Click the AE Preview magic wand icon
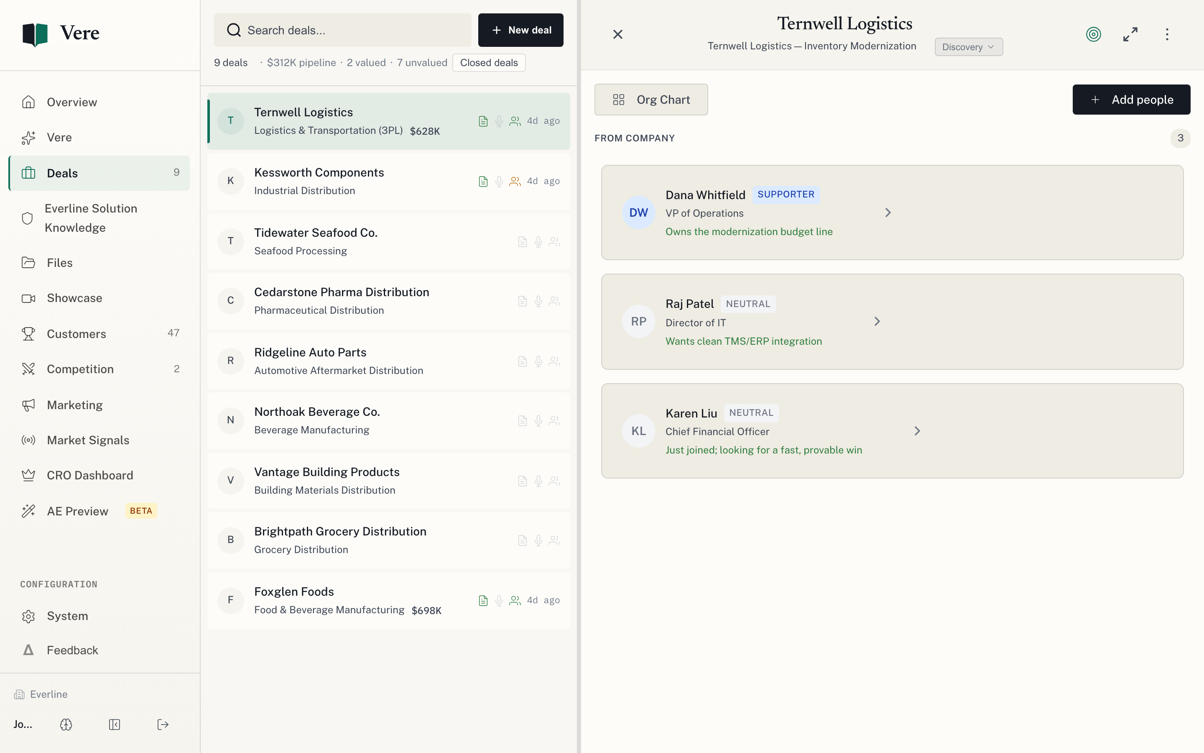Screen dimensions: 1204x753 pos(28,511)
